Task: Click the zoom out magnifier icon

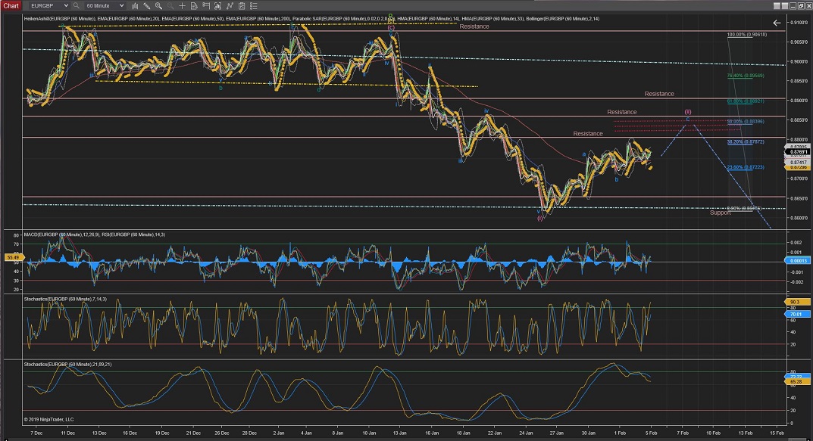Action: click(x=170, y=6)
